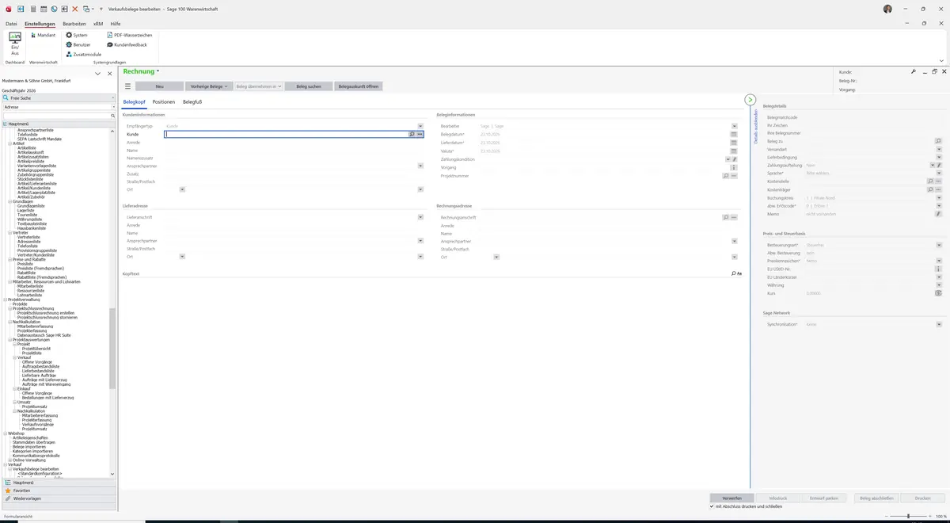Search customer with Kunde magnifier icon
The height and width of the screenshot is (523, 950).
tap(412, 135)
